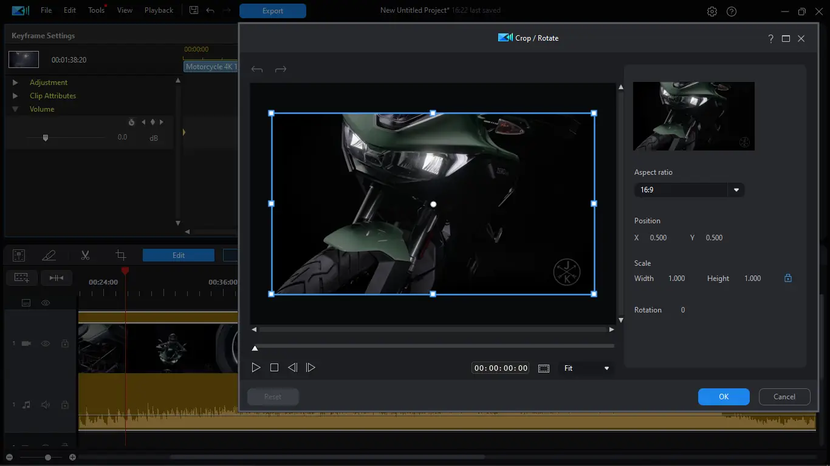Open the crop tool in timeline toolbar
The height and width of the screenshot is (466, 830).
121,255
